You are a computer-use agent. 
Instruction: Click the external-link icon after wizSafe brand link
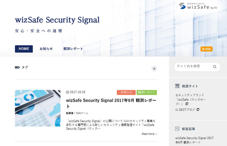click(x=187, y=104)
